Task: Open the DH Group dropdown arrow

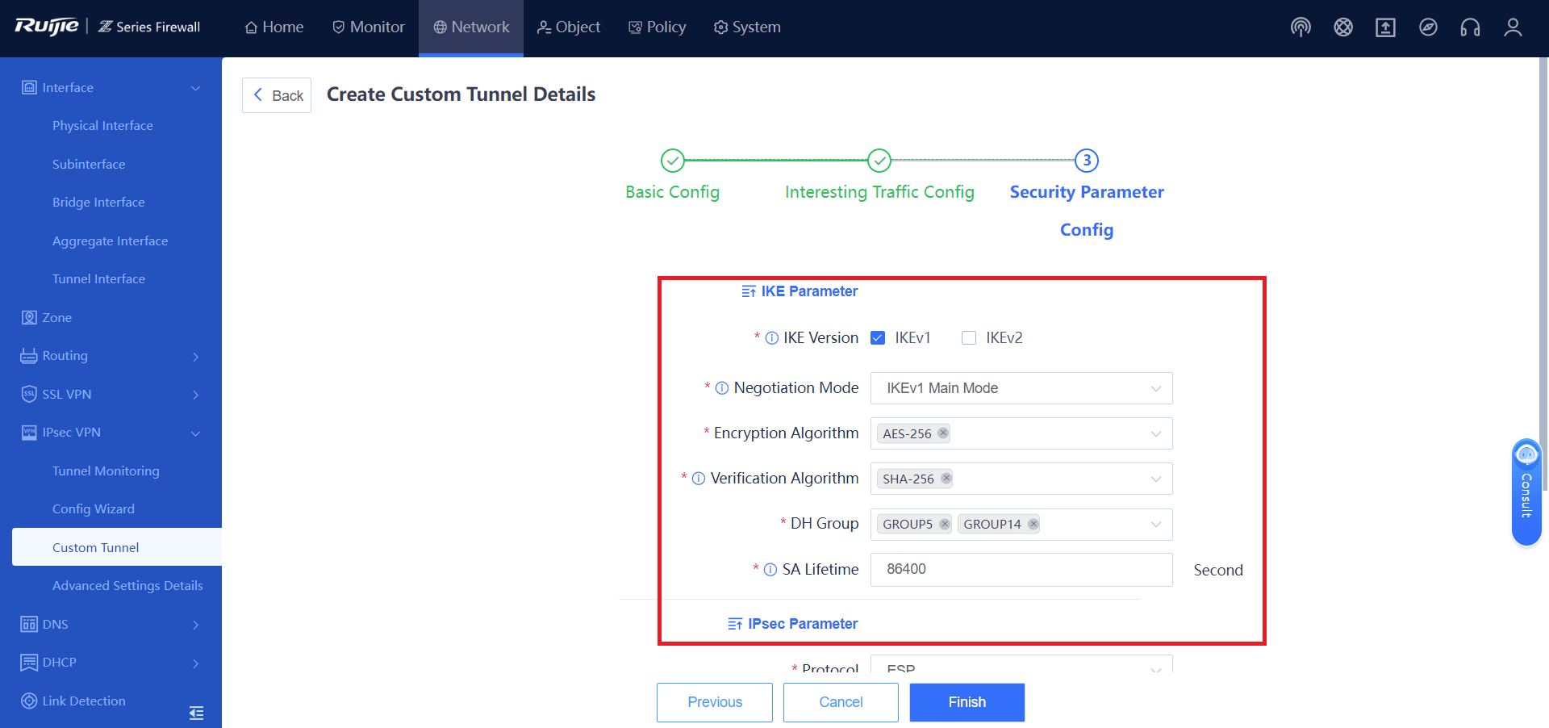Action: (x=1156, y=525)
